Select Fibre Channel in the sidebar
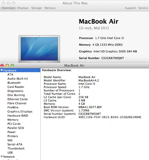 tap(17, 103)
